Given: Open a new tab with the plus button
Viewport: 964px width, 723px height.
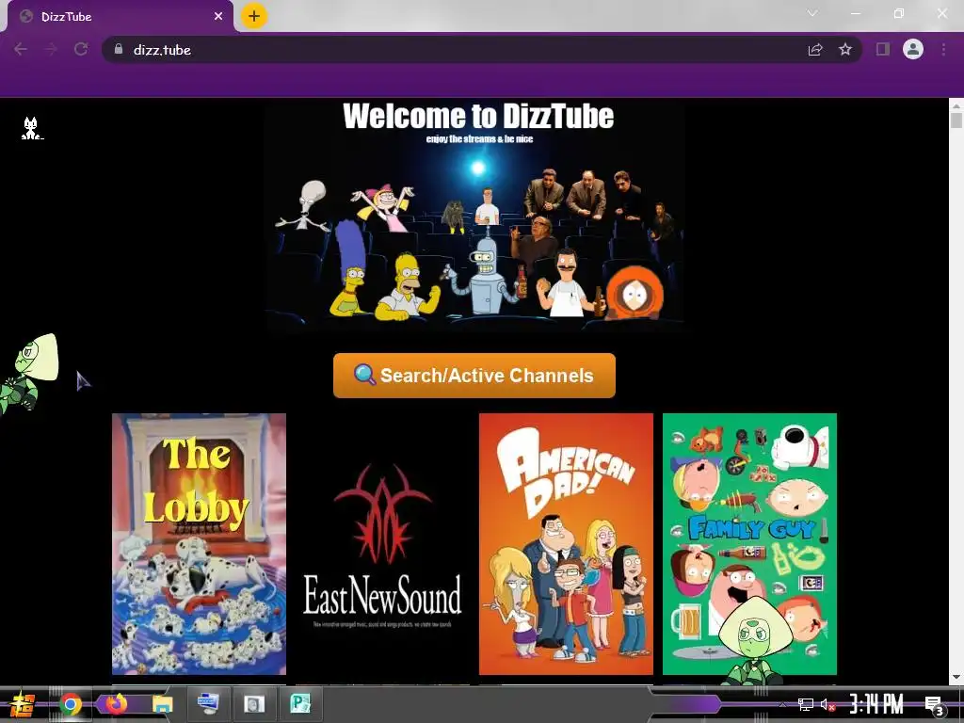Looking at the screenshot, I should click(x=254, y=16).
